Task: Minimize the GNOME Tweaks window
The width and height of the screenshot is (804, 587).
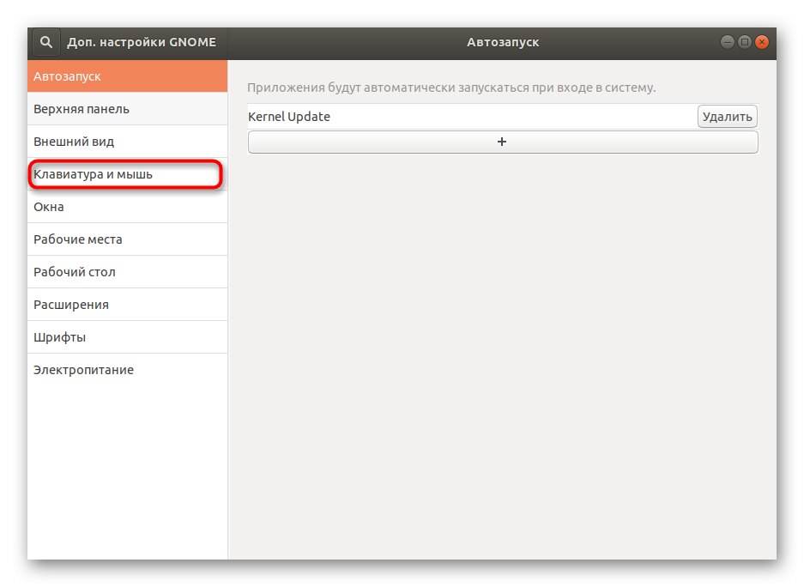Action: [x=728, y=41]
